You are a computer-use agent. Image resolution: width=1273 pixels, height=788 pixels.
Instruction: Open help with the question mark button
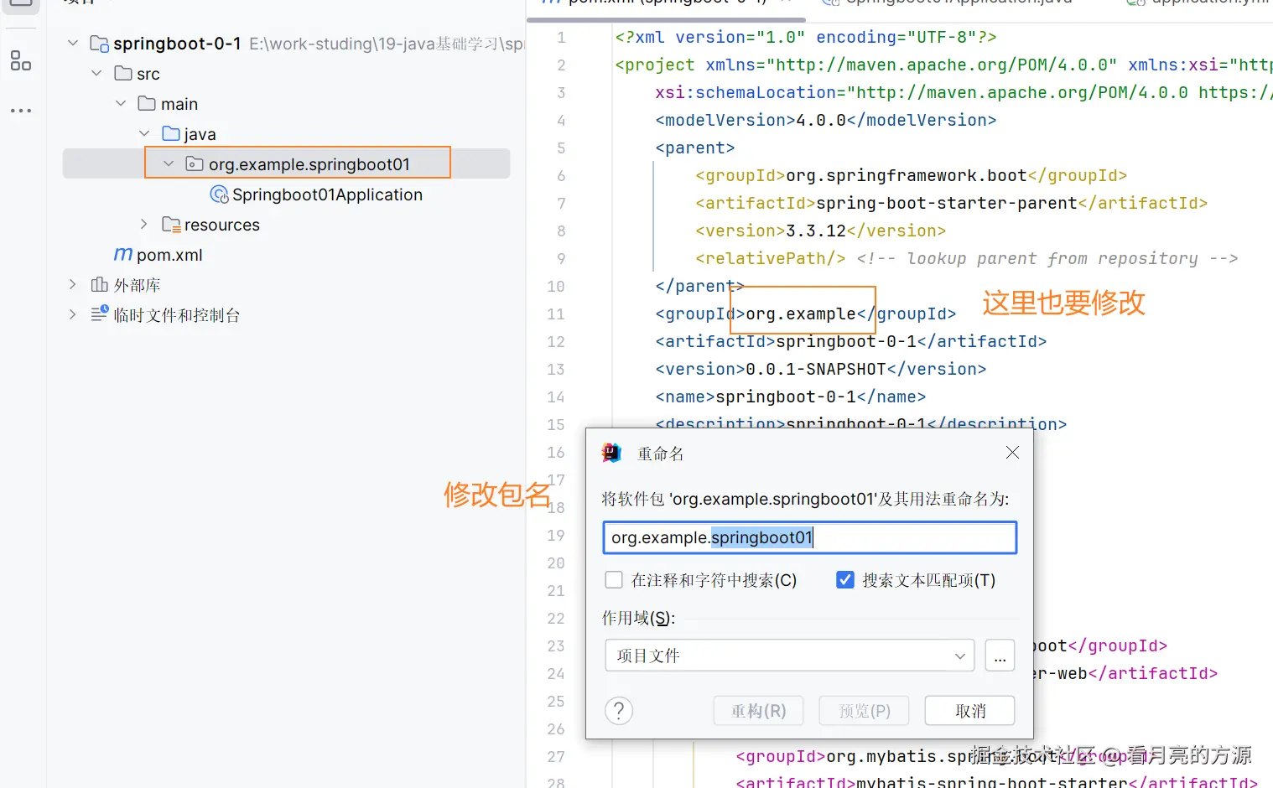pos(619,711)
